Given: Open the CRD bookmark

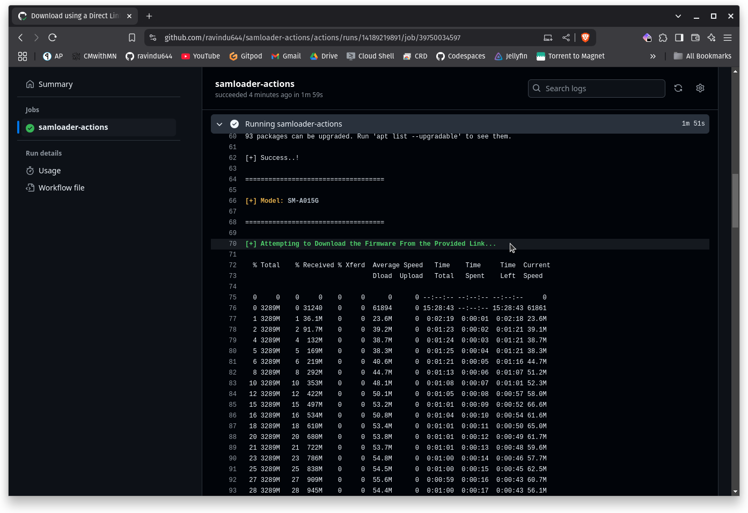Looking at the screenshot, I should (x=415, y=56).
